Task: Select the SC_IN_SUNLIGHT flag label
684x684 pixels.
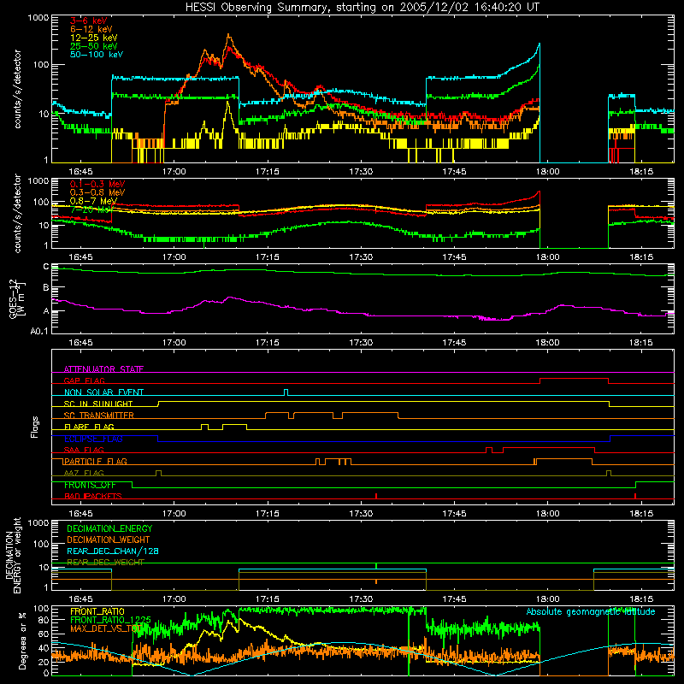Action: tap(98, 404)
